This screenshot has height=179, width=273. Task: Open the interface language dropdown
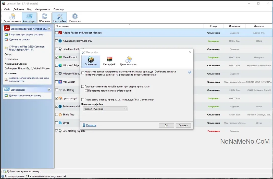pos(105,109)
